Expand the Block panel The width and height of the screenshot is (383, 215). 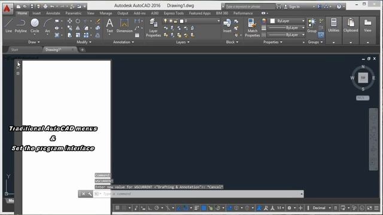click(232, 42)
